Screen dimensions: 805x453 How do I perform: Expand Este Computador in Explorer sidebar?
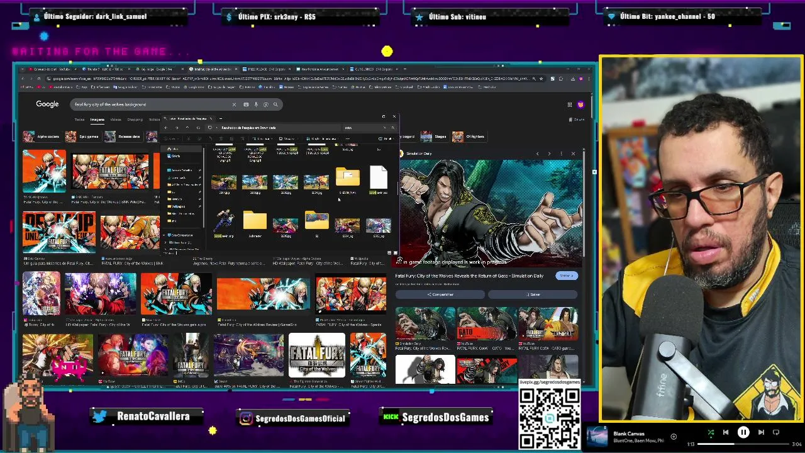(x=164, y=235)
